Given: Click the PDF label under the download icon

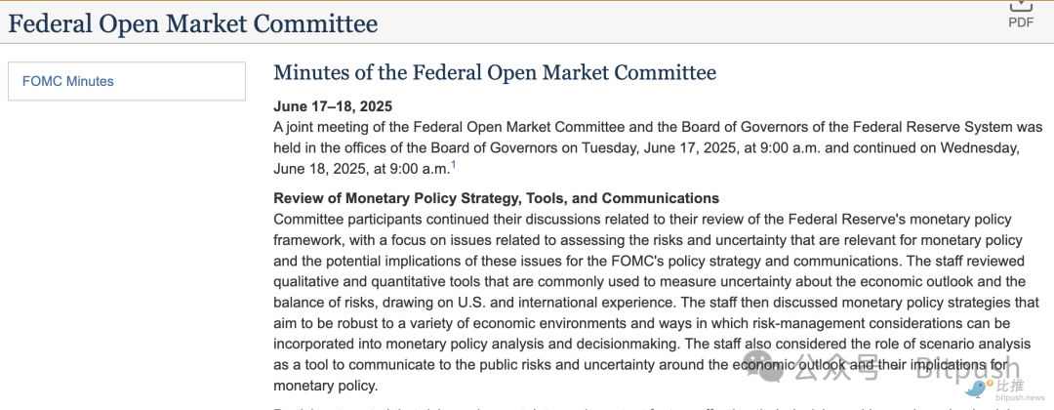Looking at the screenshot, I should click(x=1020, y=22).
